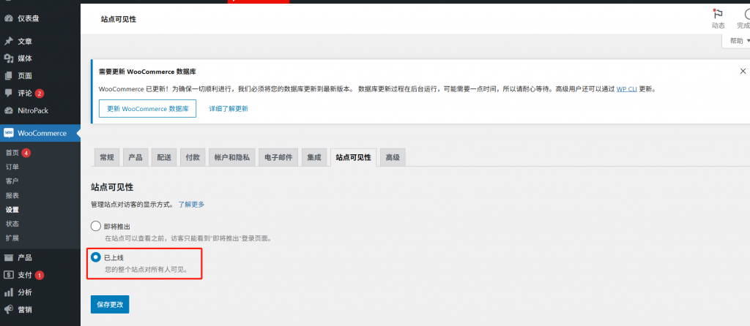Click the comment bubble icon next to 评论
The height and width of the screenshot is (326, 750).
(x=8, y=93)
